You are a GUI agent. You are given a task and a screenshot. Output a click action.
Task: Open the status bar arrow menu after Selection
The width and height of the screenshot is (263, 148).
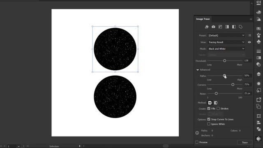point(80,146)
